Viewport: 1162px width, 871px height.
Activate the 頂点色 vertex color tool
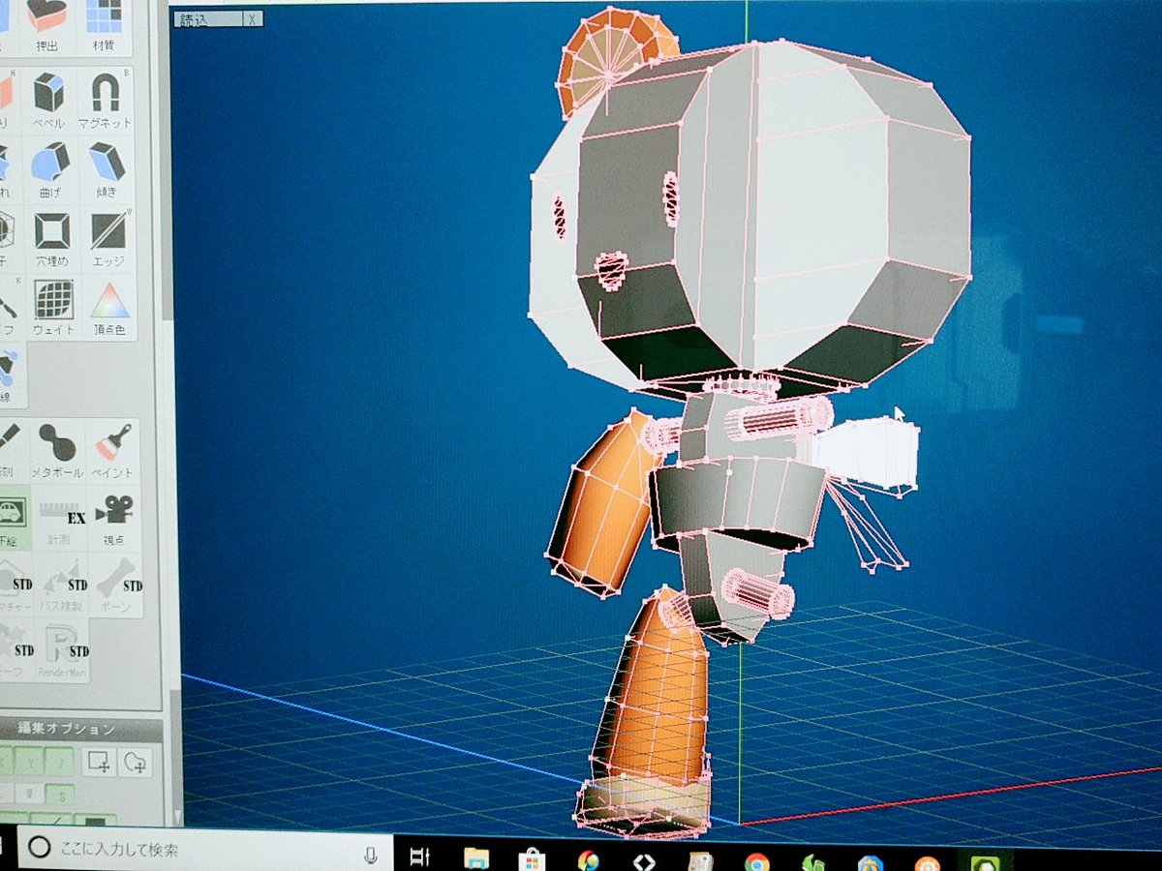[109, 307]
